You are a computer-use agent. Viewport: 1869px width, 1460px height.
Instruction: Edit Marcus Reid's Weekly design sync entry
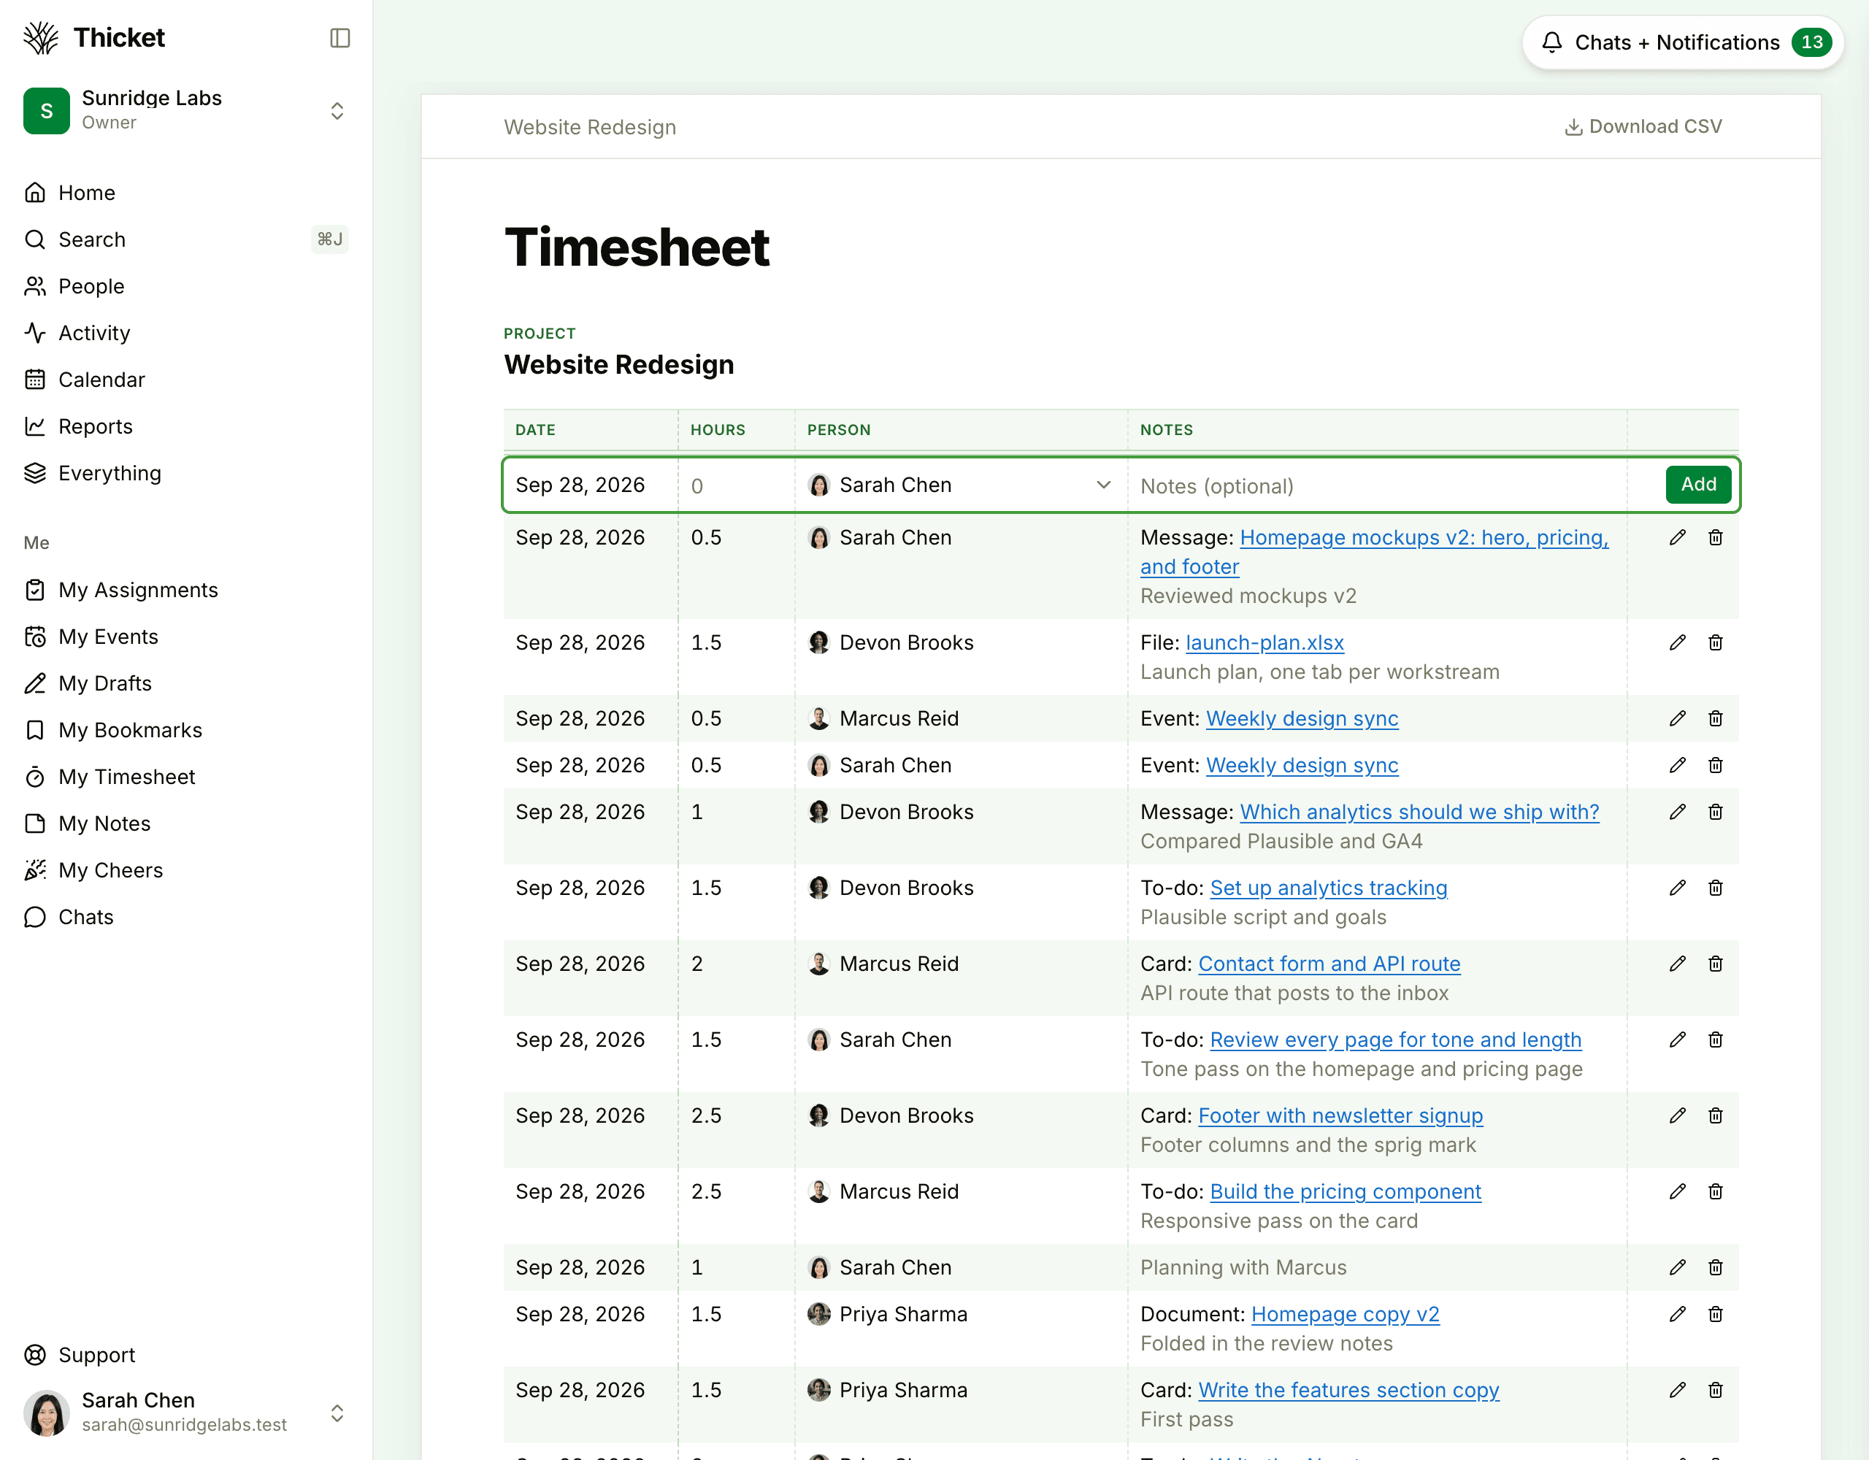pos(1677,719)
